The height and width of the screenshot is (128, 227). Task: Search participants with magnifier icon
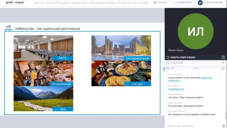click(223, 63)
